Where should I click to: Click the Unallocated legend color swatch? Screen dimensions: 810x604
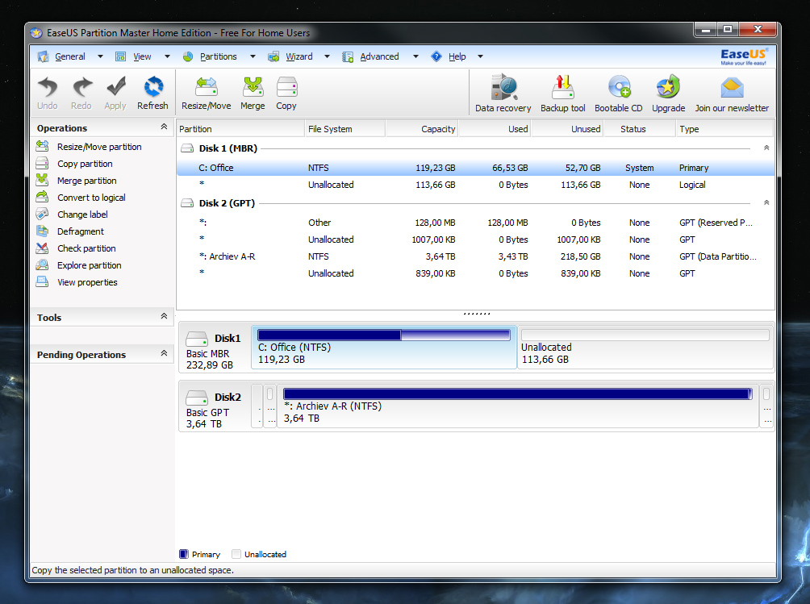coord(236,554)
